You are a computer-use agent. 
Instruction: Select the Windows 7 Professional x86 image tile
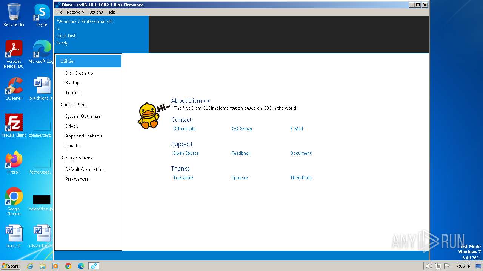102,34
